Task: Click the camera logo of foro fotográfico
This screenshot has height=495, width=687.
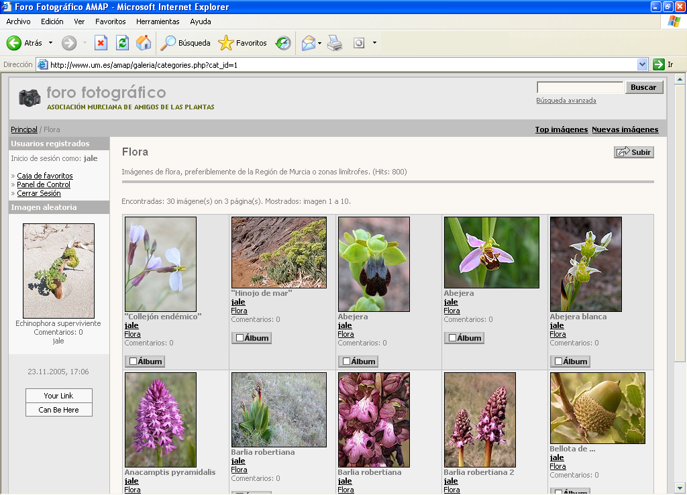Action: [30, 97]
